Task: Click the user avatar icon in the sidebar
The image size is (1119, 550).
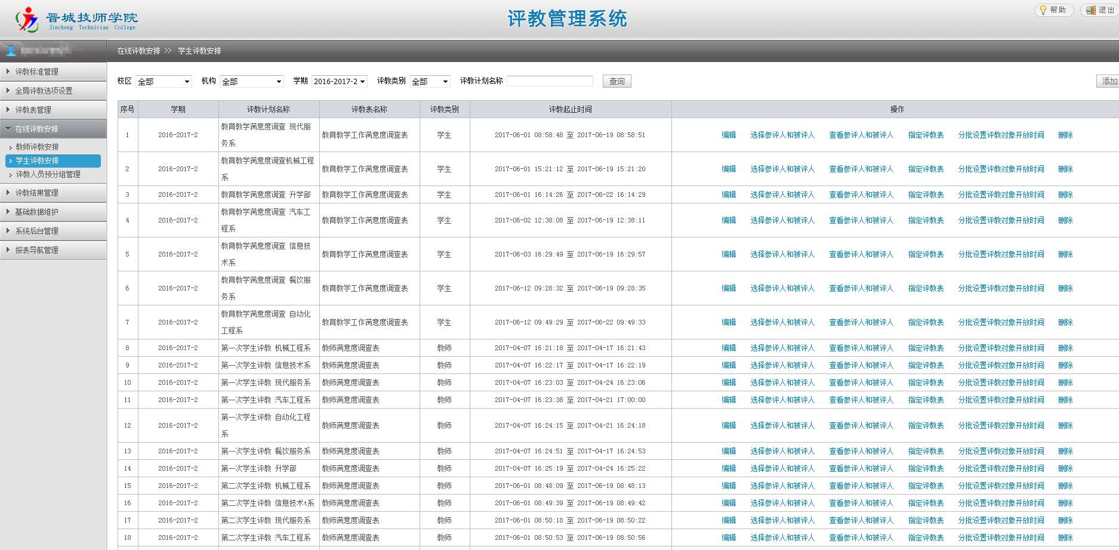Action: 11,51
